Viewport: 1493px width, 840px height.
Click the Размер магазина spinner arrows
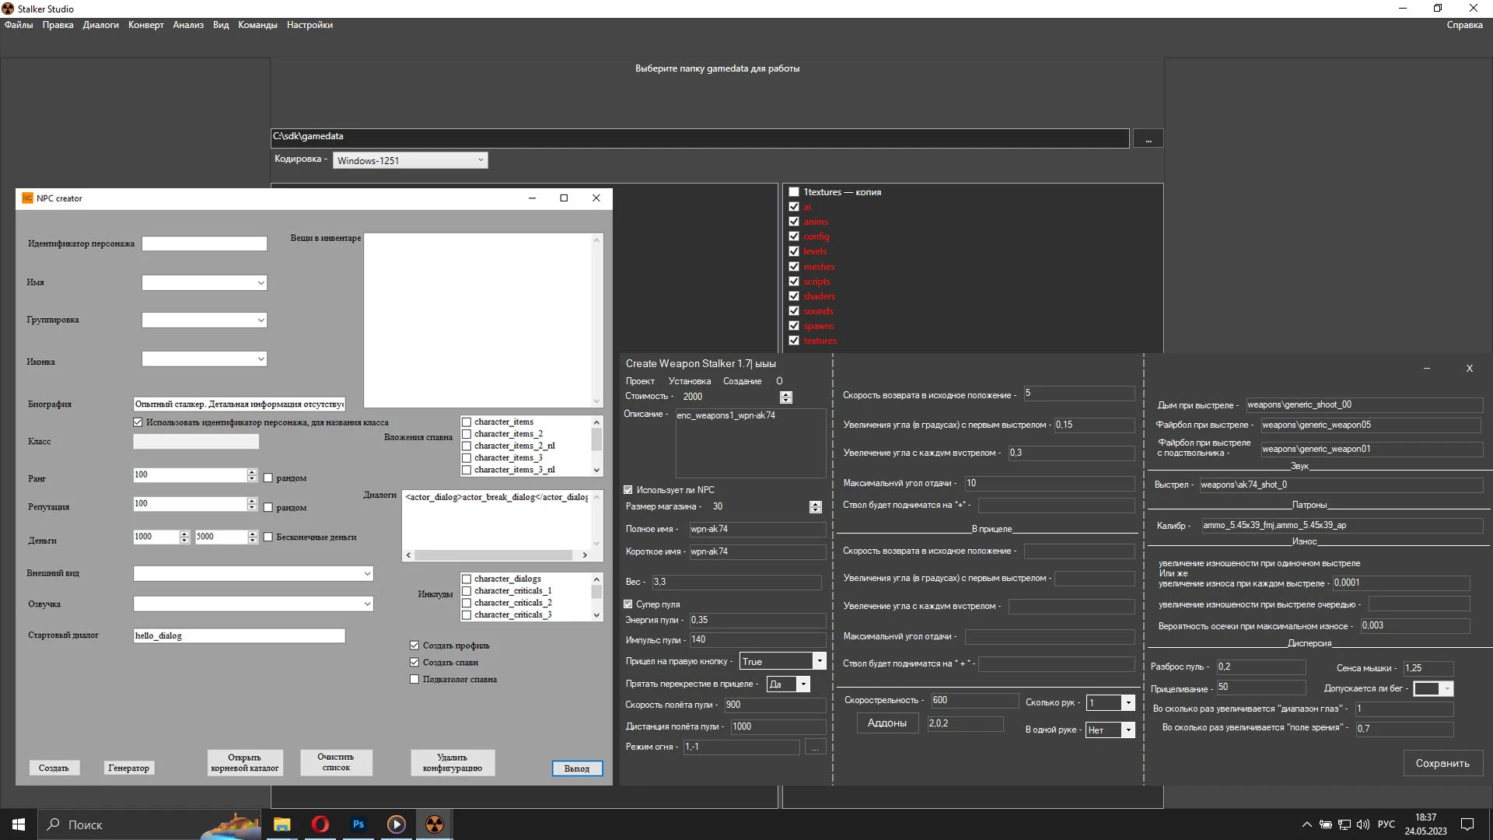815,506
